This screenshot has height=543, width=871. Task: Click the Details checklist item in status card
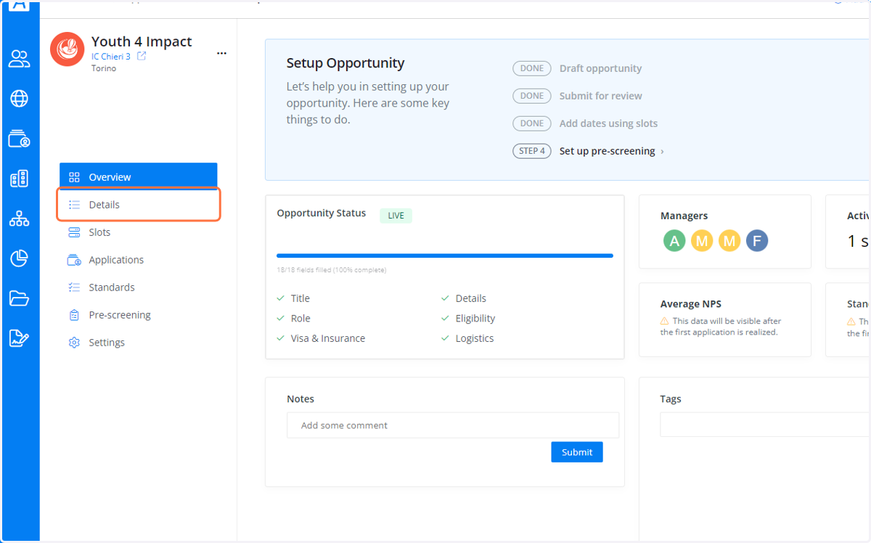(464, 298)
